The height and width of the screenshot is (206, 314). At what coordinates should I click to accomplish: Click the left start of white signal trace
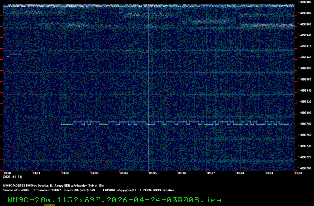[x=62, y=124]
